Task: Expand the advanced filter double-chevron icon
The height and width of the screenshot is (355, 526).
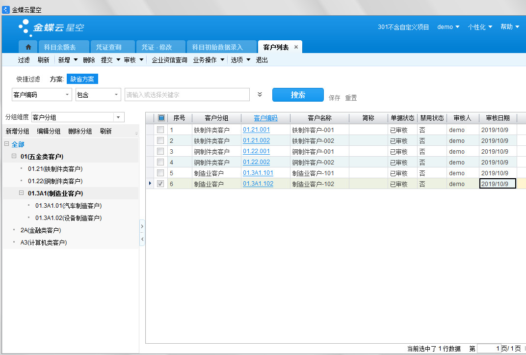Action: click(260, 95)
